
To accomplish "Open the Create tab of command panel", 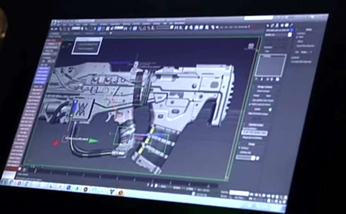I will point(268,25).
